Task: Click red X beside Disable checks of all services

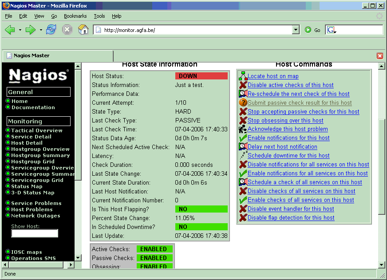Action: click(x=243, y=191)
